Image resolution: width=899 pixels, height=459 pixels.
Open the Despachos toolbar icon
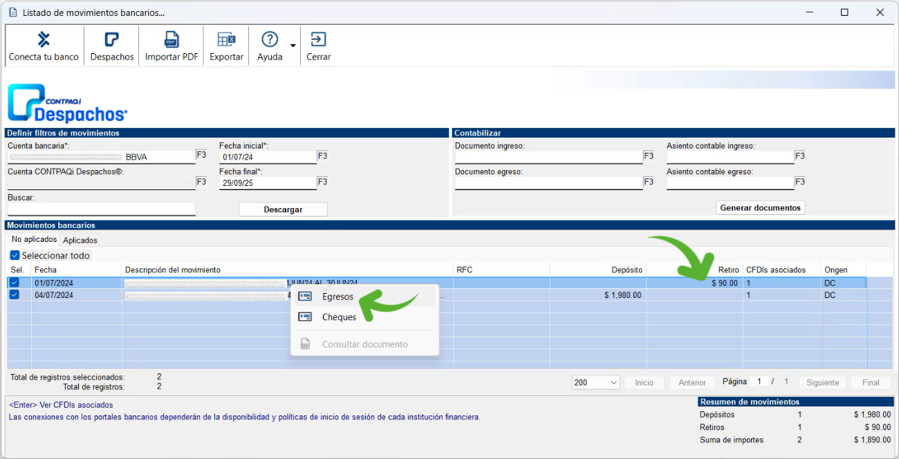pos(111,40)
